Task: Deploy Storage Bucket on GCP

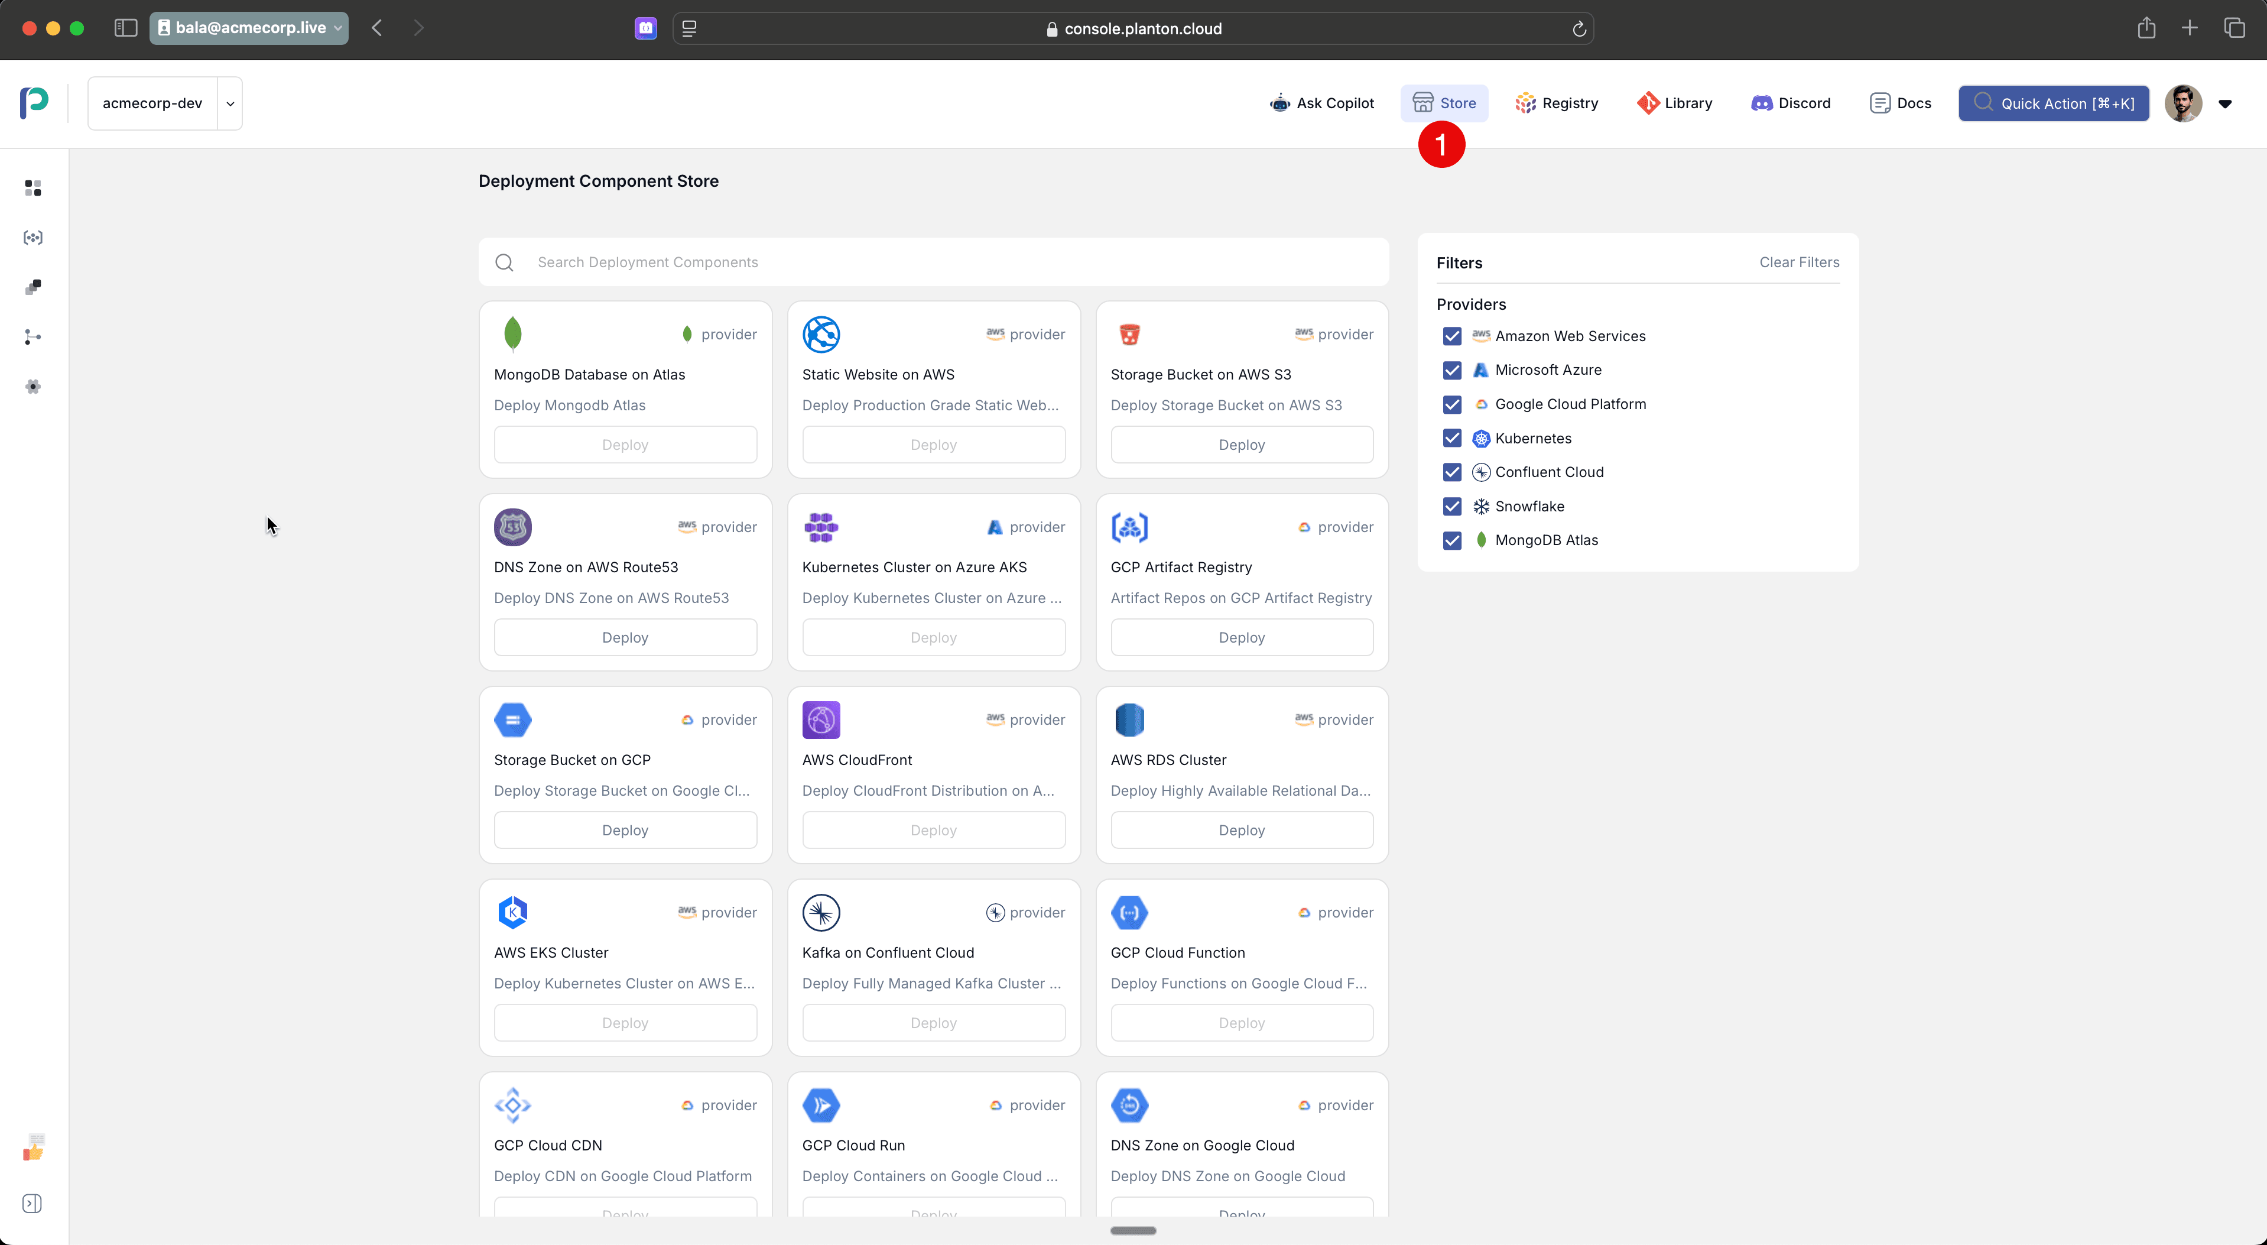Action: (625, 830)
